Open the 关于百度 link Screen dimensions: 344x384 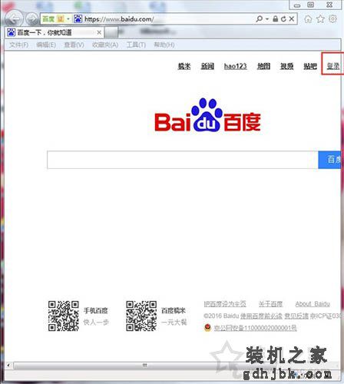tap(270, 304)
